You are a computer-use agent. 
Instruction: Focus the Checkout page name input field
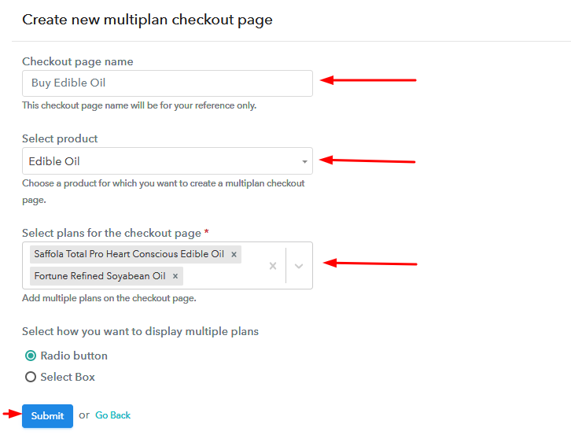(x=168, y=83)
